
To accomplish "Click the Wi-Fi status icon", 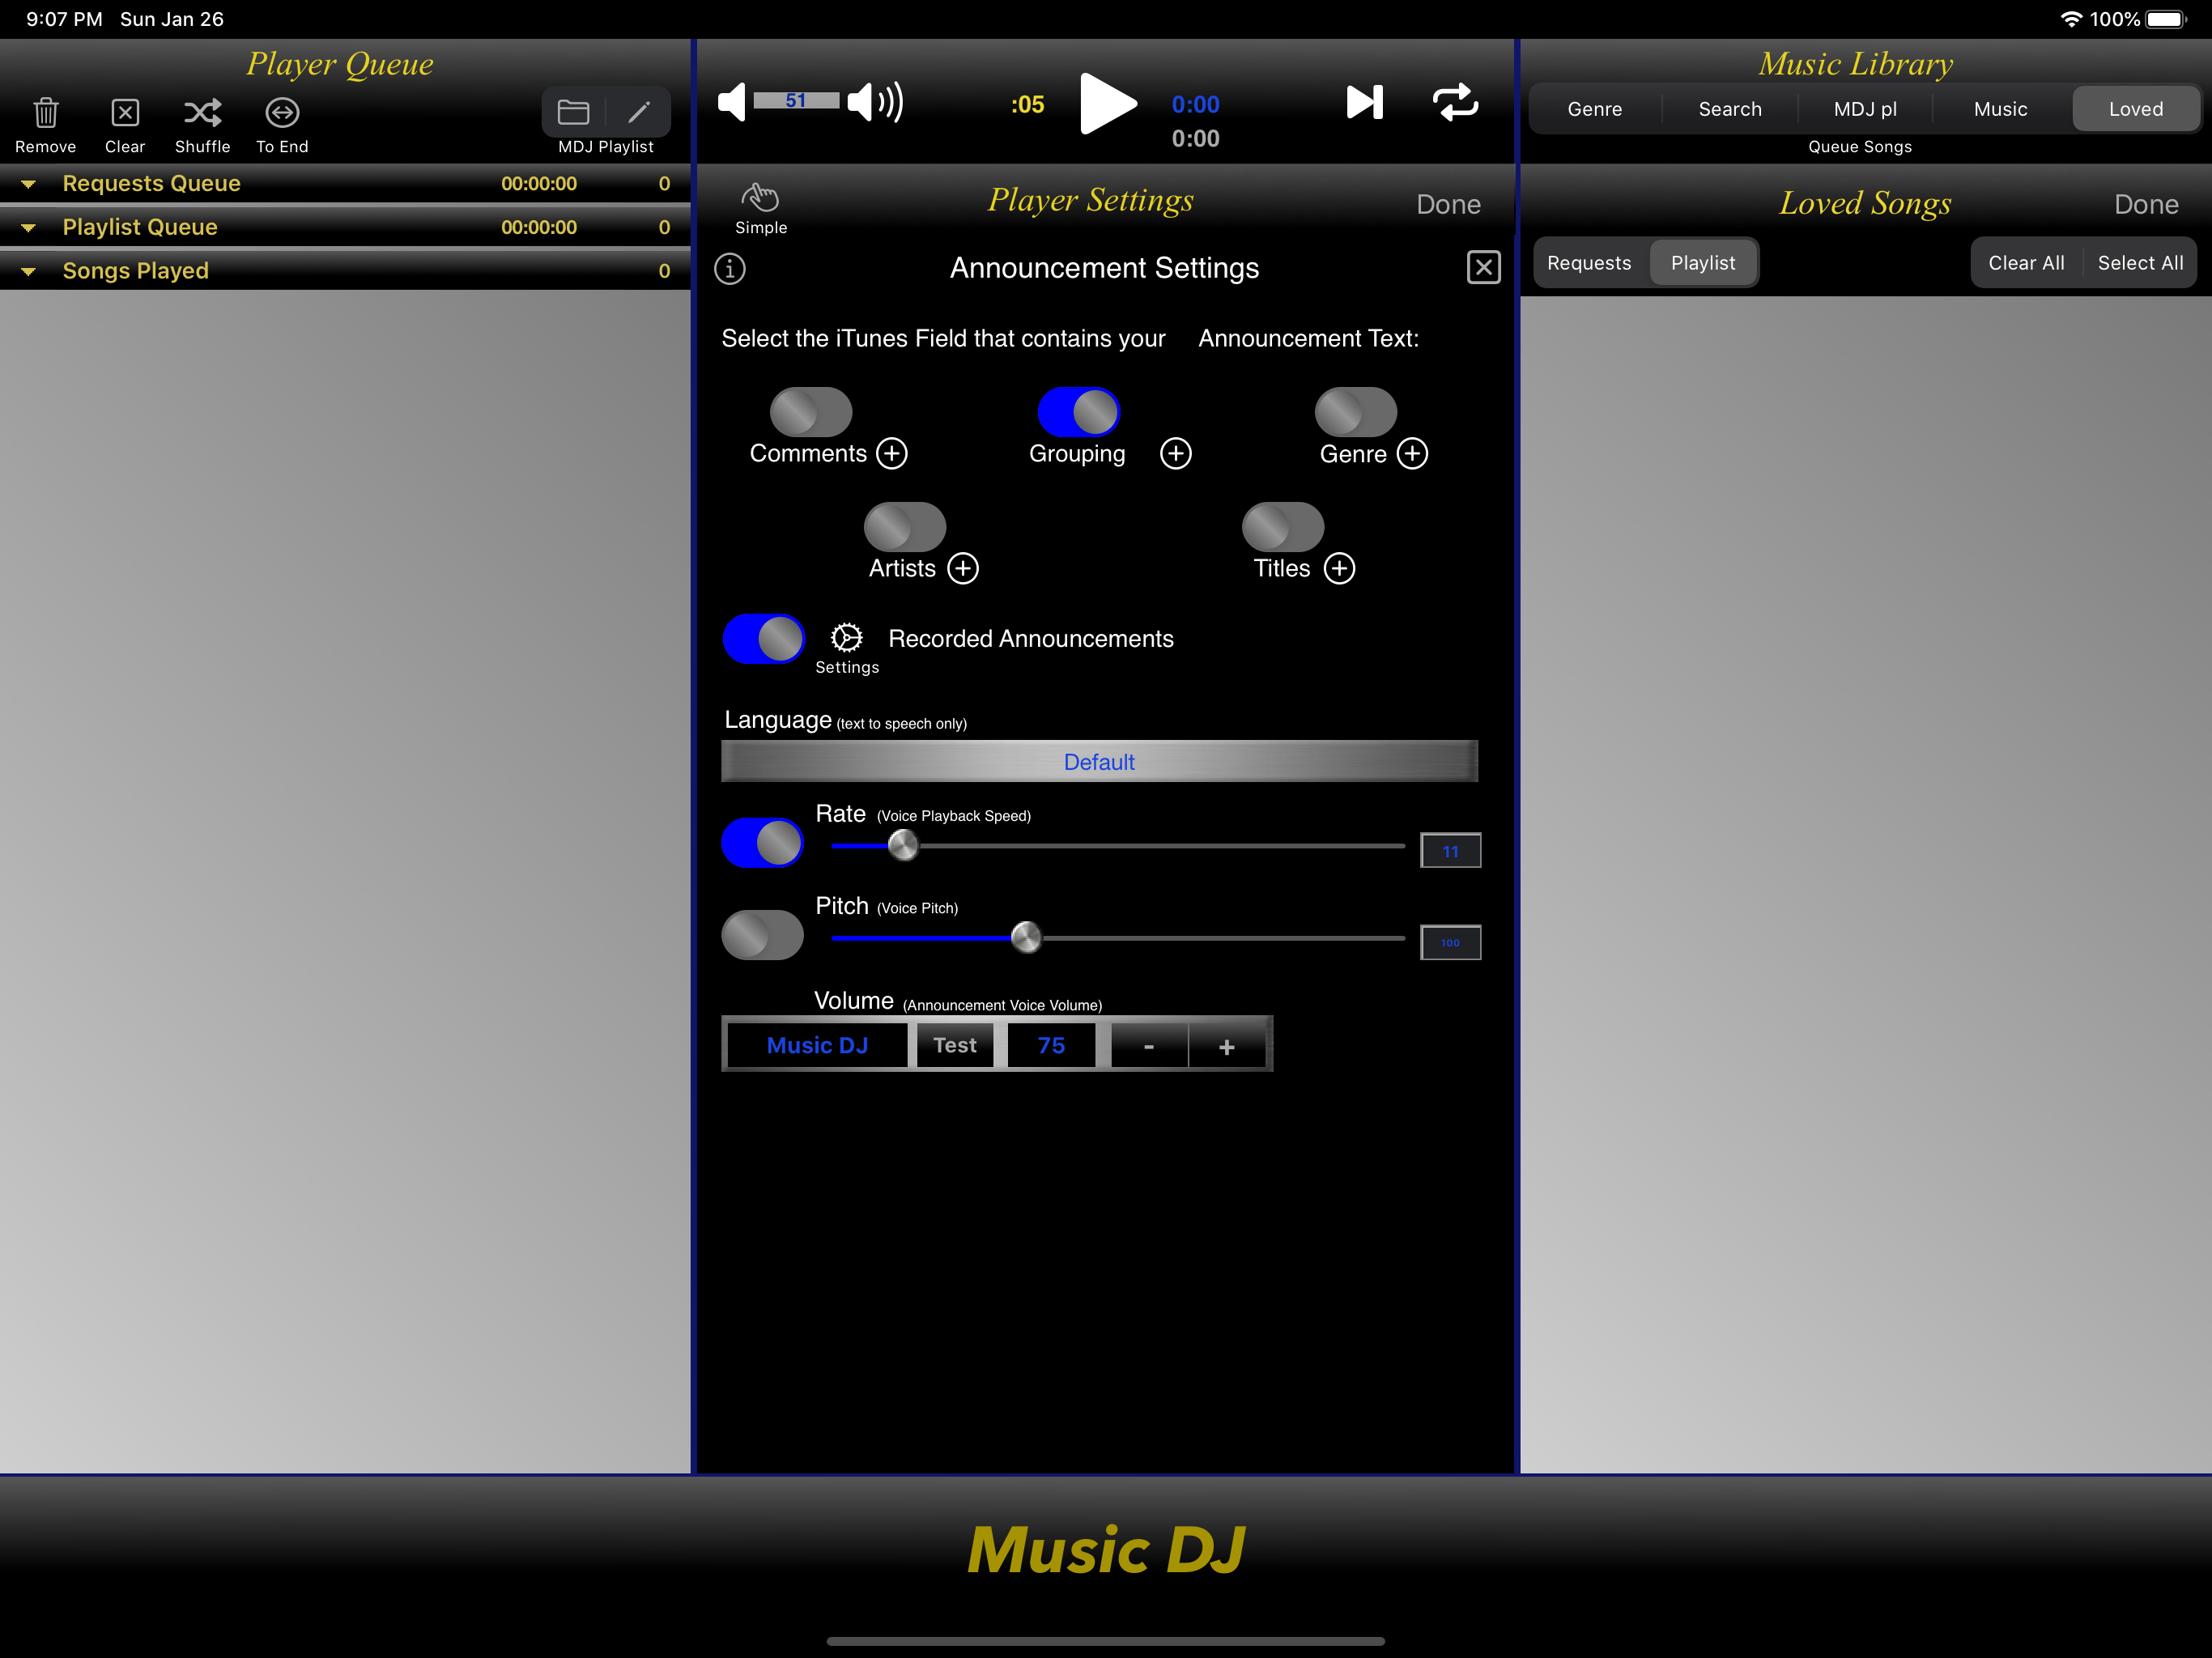I will click(x=2071, y=19).
